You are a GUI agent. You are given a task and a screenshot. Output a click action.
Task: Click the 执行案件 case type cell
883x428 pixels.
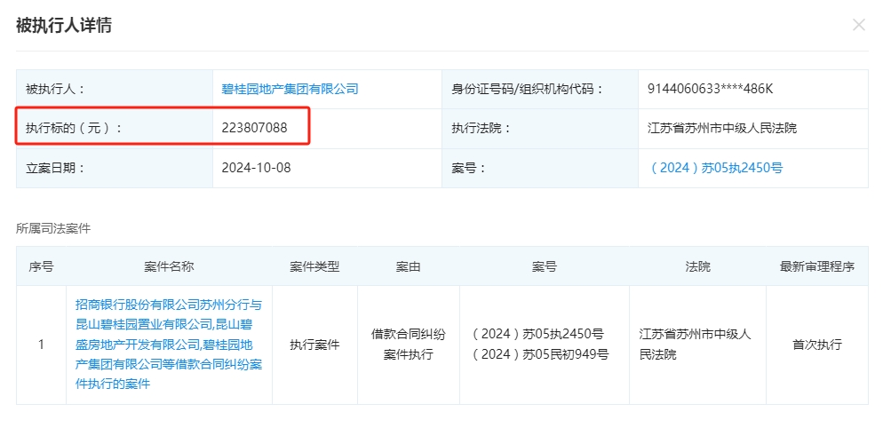314,345
